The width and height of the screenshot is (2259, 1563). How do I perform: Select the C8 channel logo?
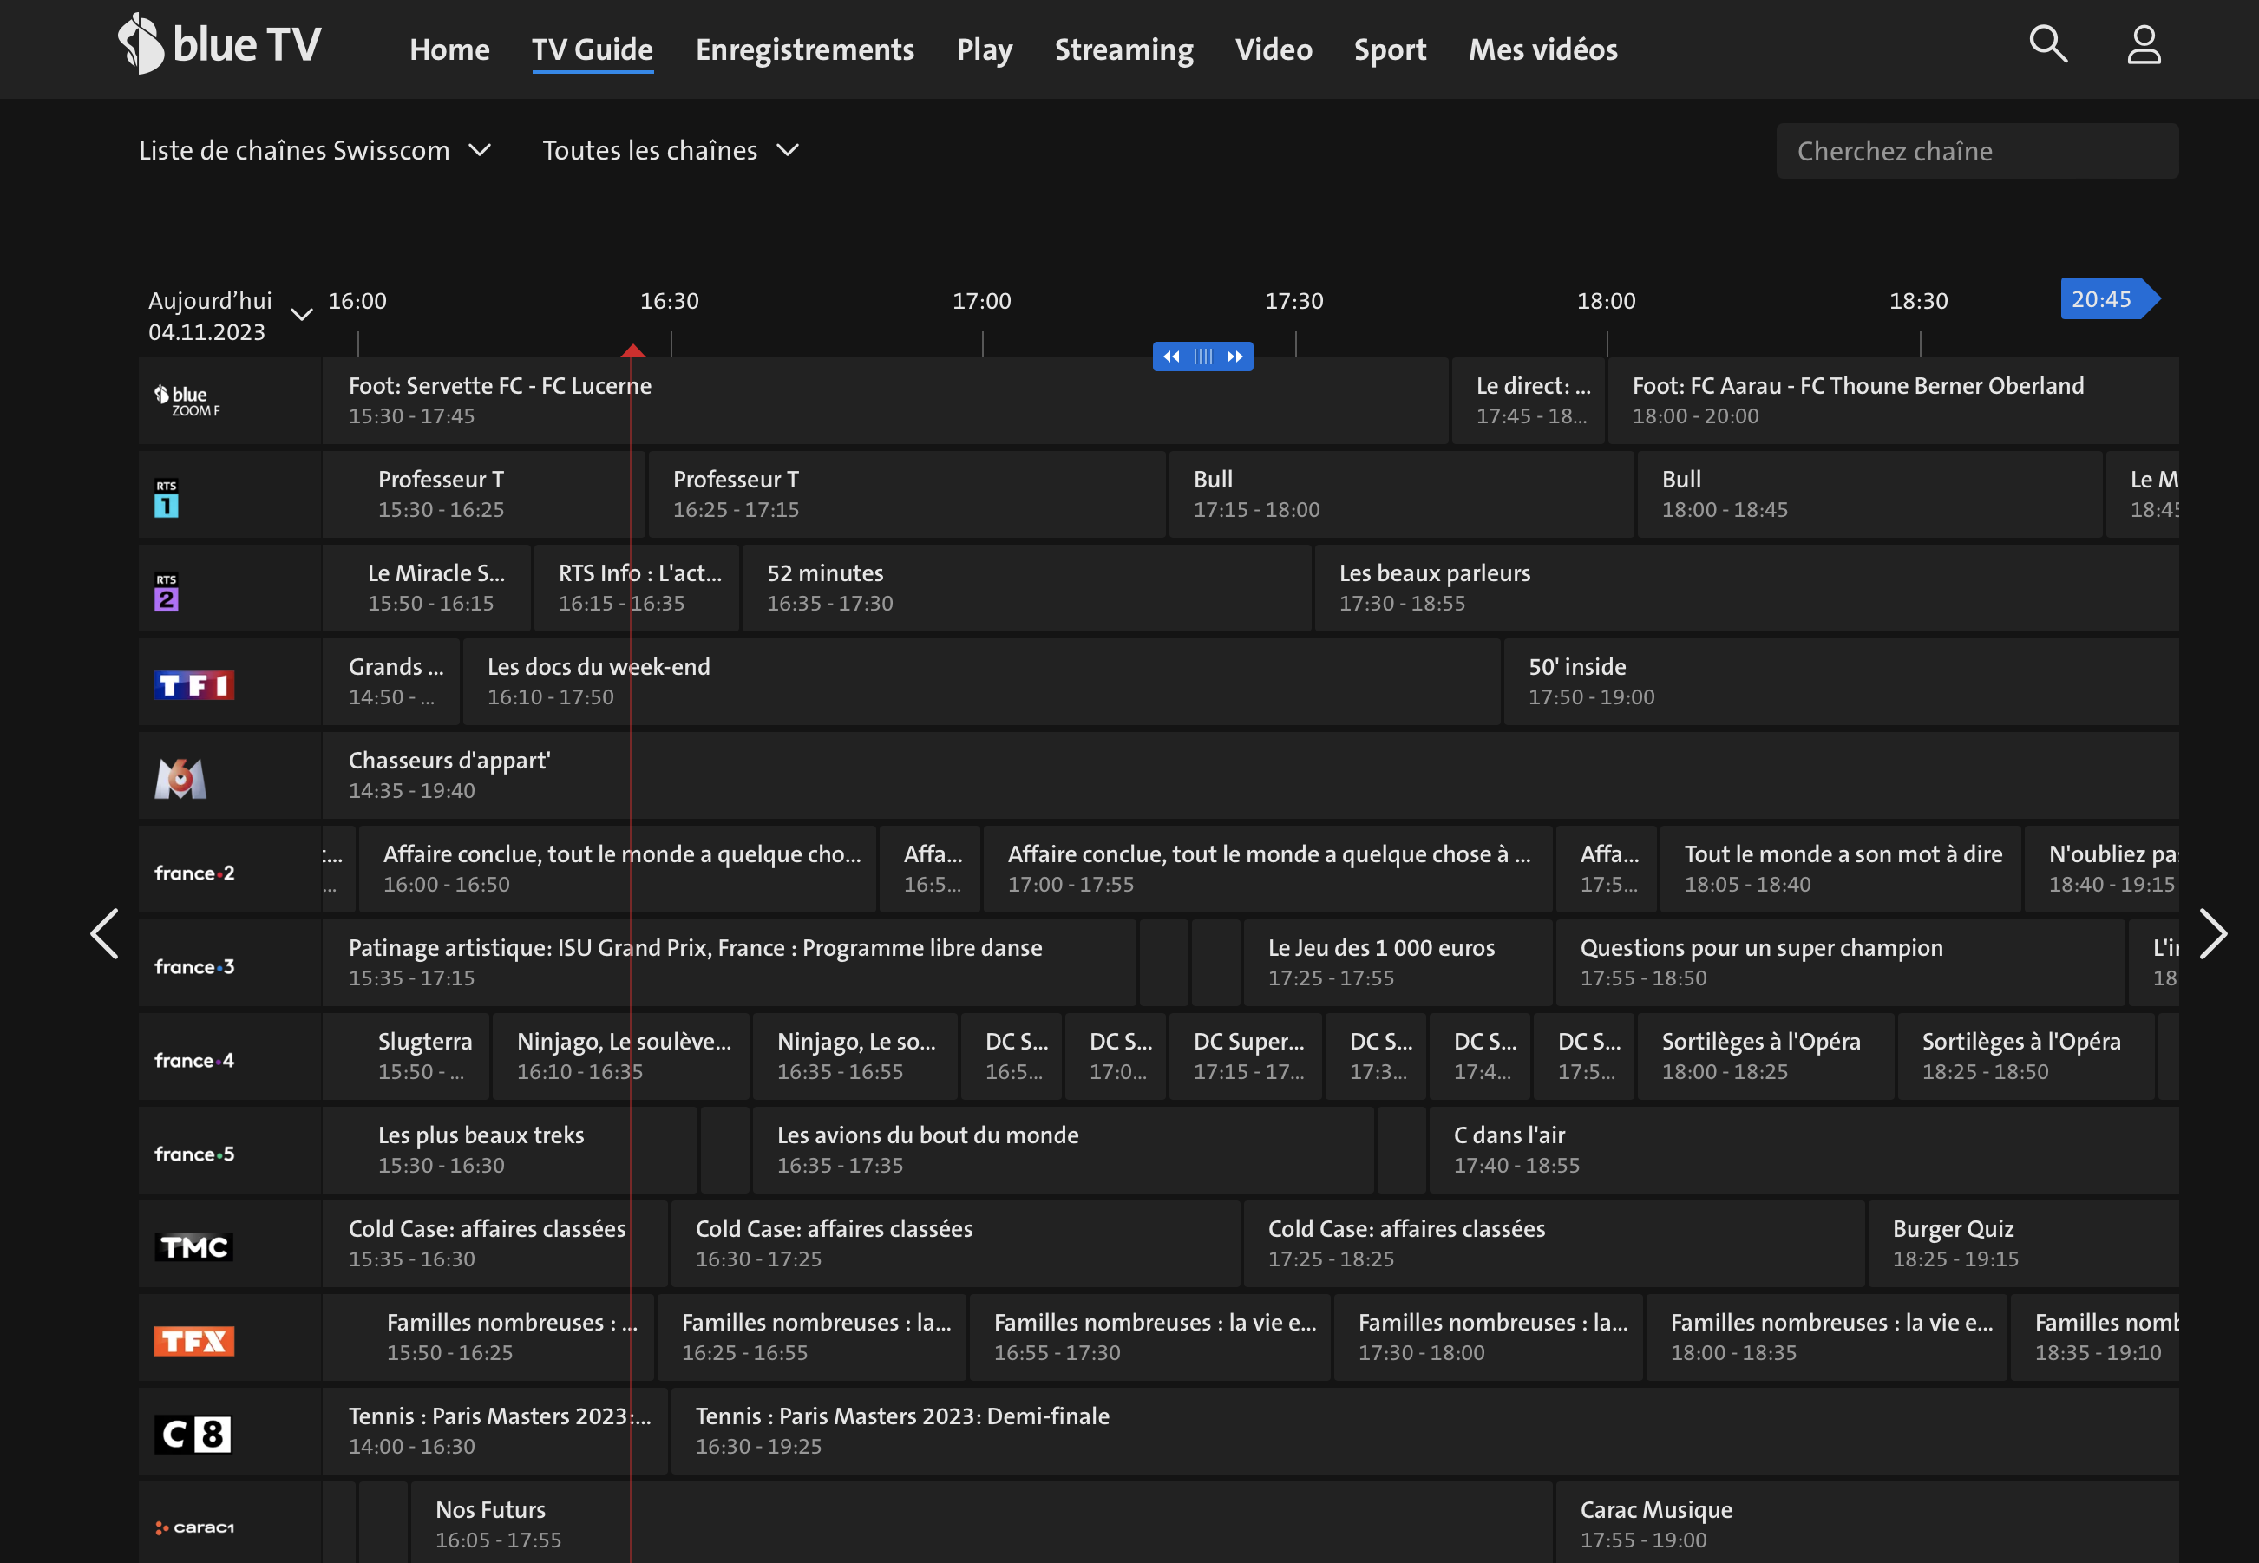click(x=193, y=1435)
